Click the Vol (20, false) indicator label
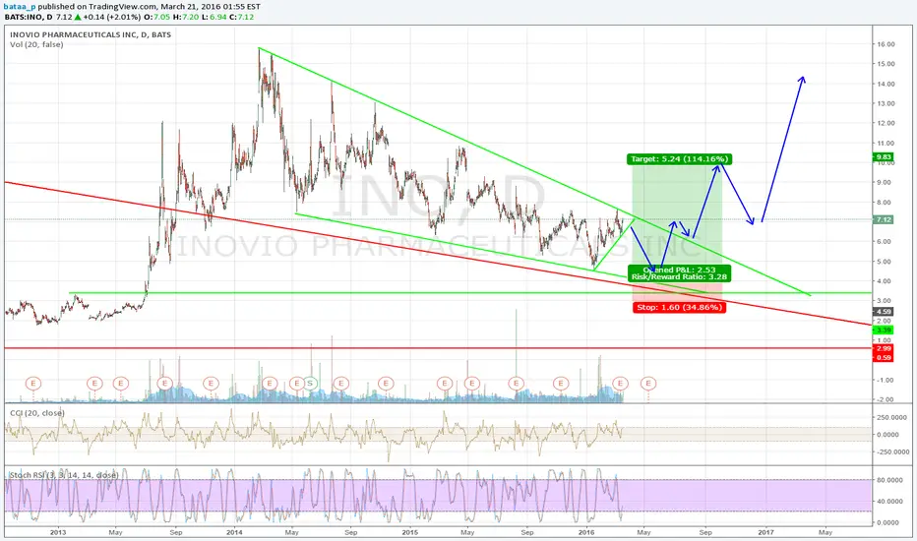The width and height of the screenshot is (917, 541). coord(36,45)
